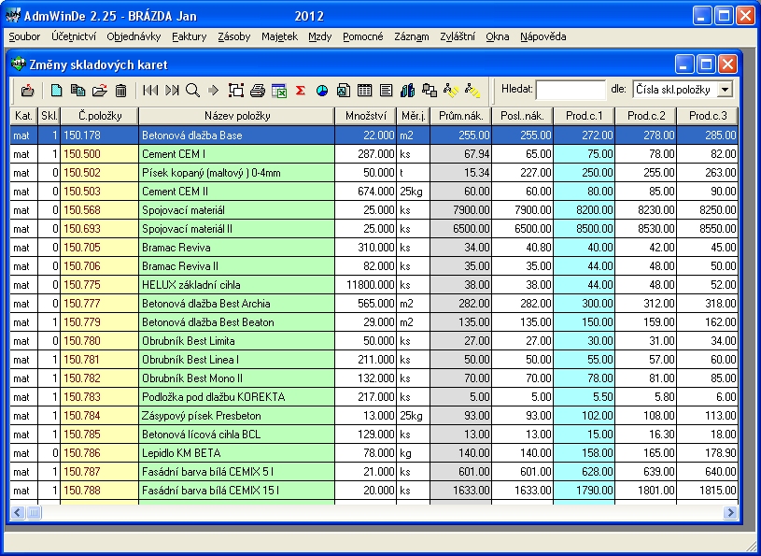This screenshot has width=761, height=556.
Task: Open the Soubor menu
Action: (x=24, y=36)
